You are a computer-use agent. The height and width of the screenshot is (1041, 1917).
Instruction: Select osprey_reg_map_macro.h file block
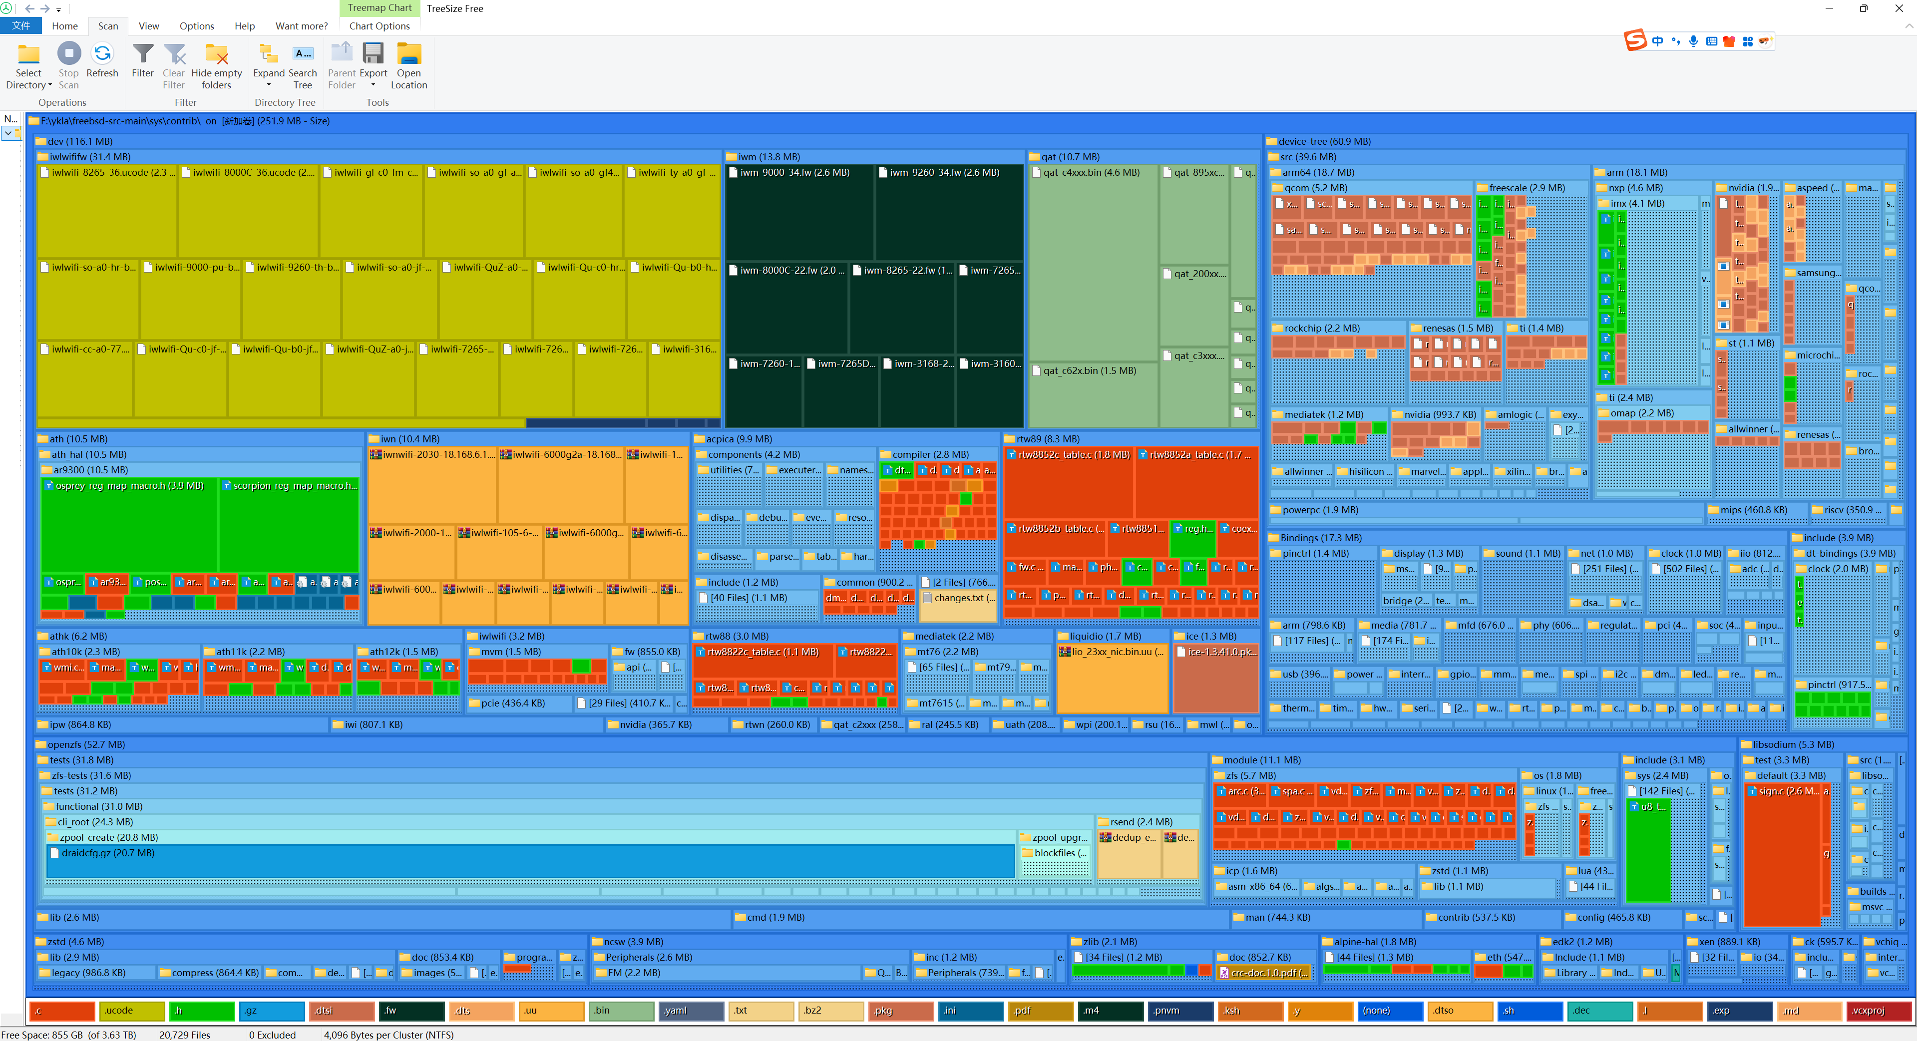coord(129,525)
